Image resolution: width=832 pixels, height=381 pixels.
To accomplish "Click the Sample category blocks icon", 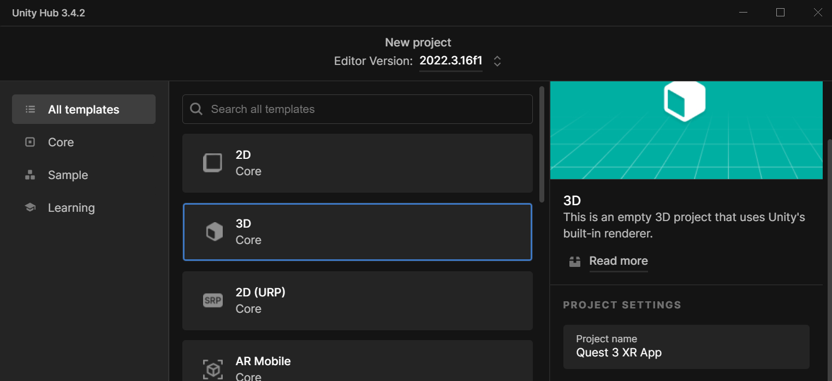I will click(31, 175).
